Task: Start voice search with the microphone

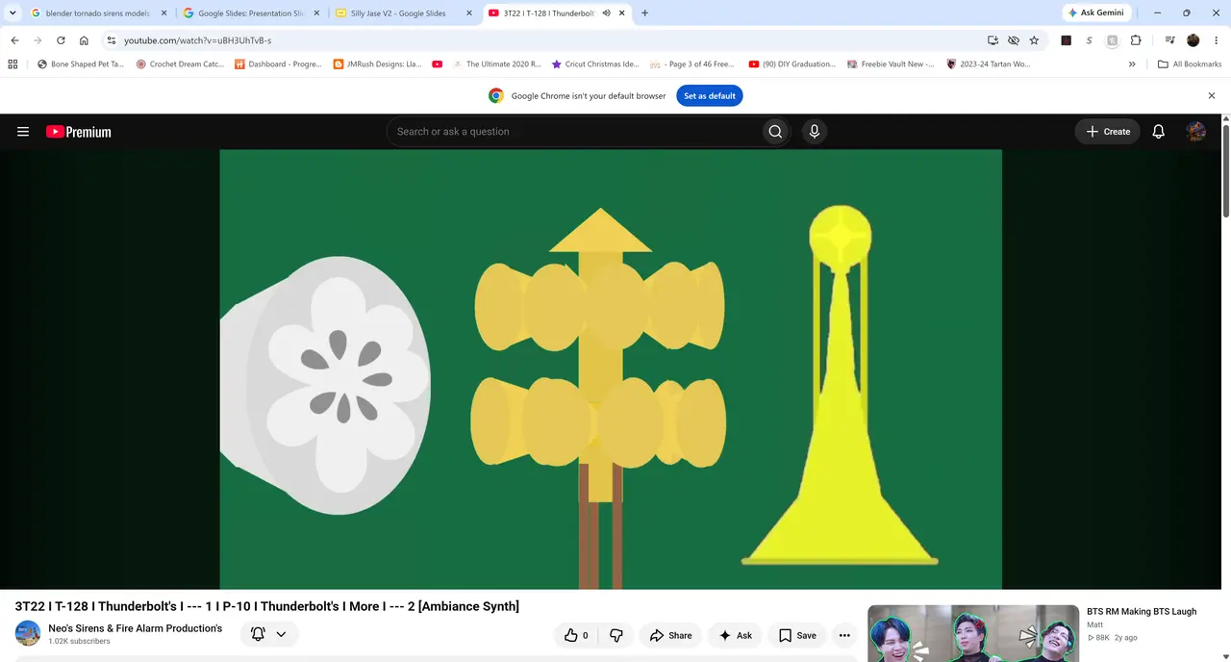Action: click(x=815, y=132)
